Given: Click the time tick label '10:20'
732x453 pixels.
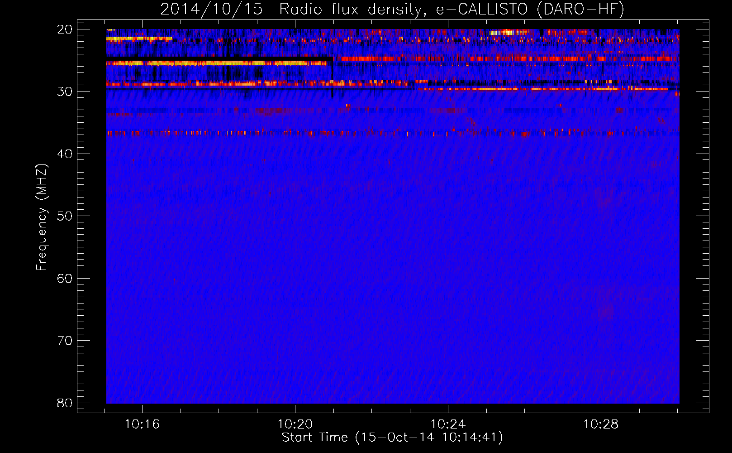Looking at the screenshot, I should [295, 424].
